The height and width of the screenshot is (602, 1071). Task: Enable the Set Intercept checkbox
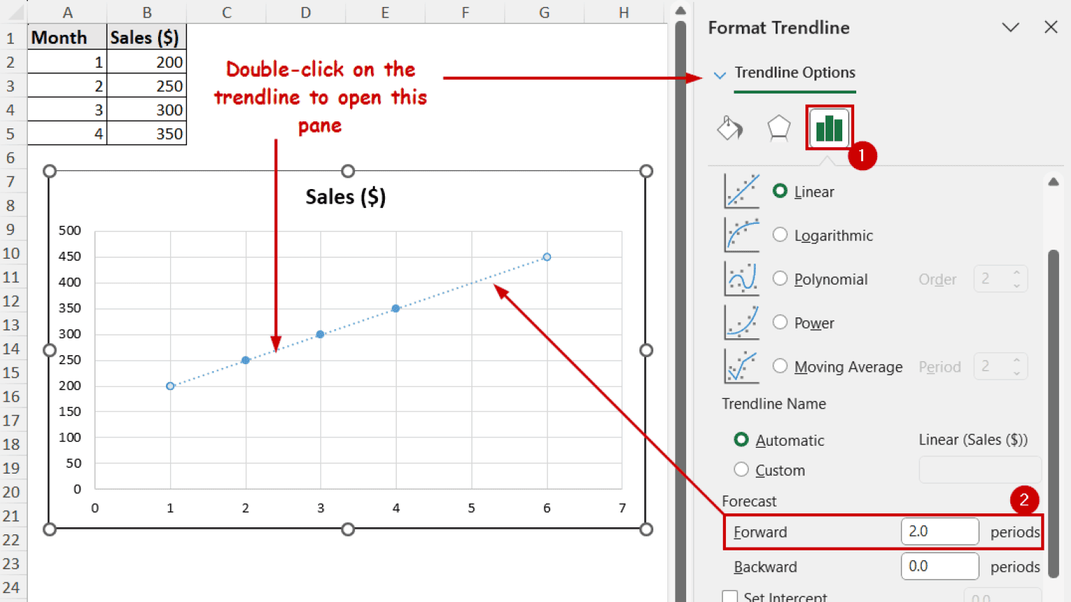pos(730,596)
